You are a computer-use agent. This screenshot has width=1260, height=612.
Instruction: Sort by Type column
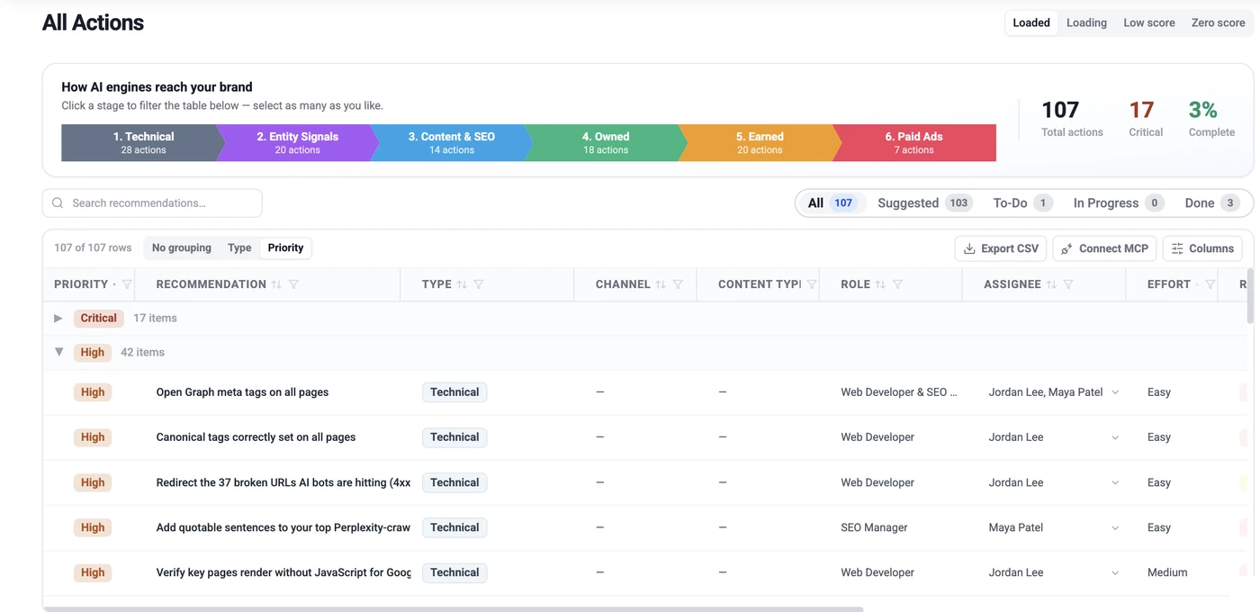(x=462, y=284)
